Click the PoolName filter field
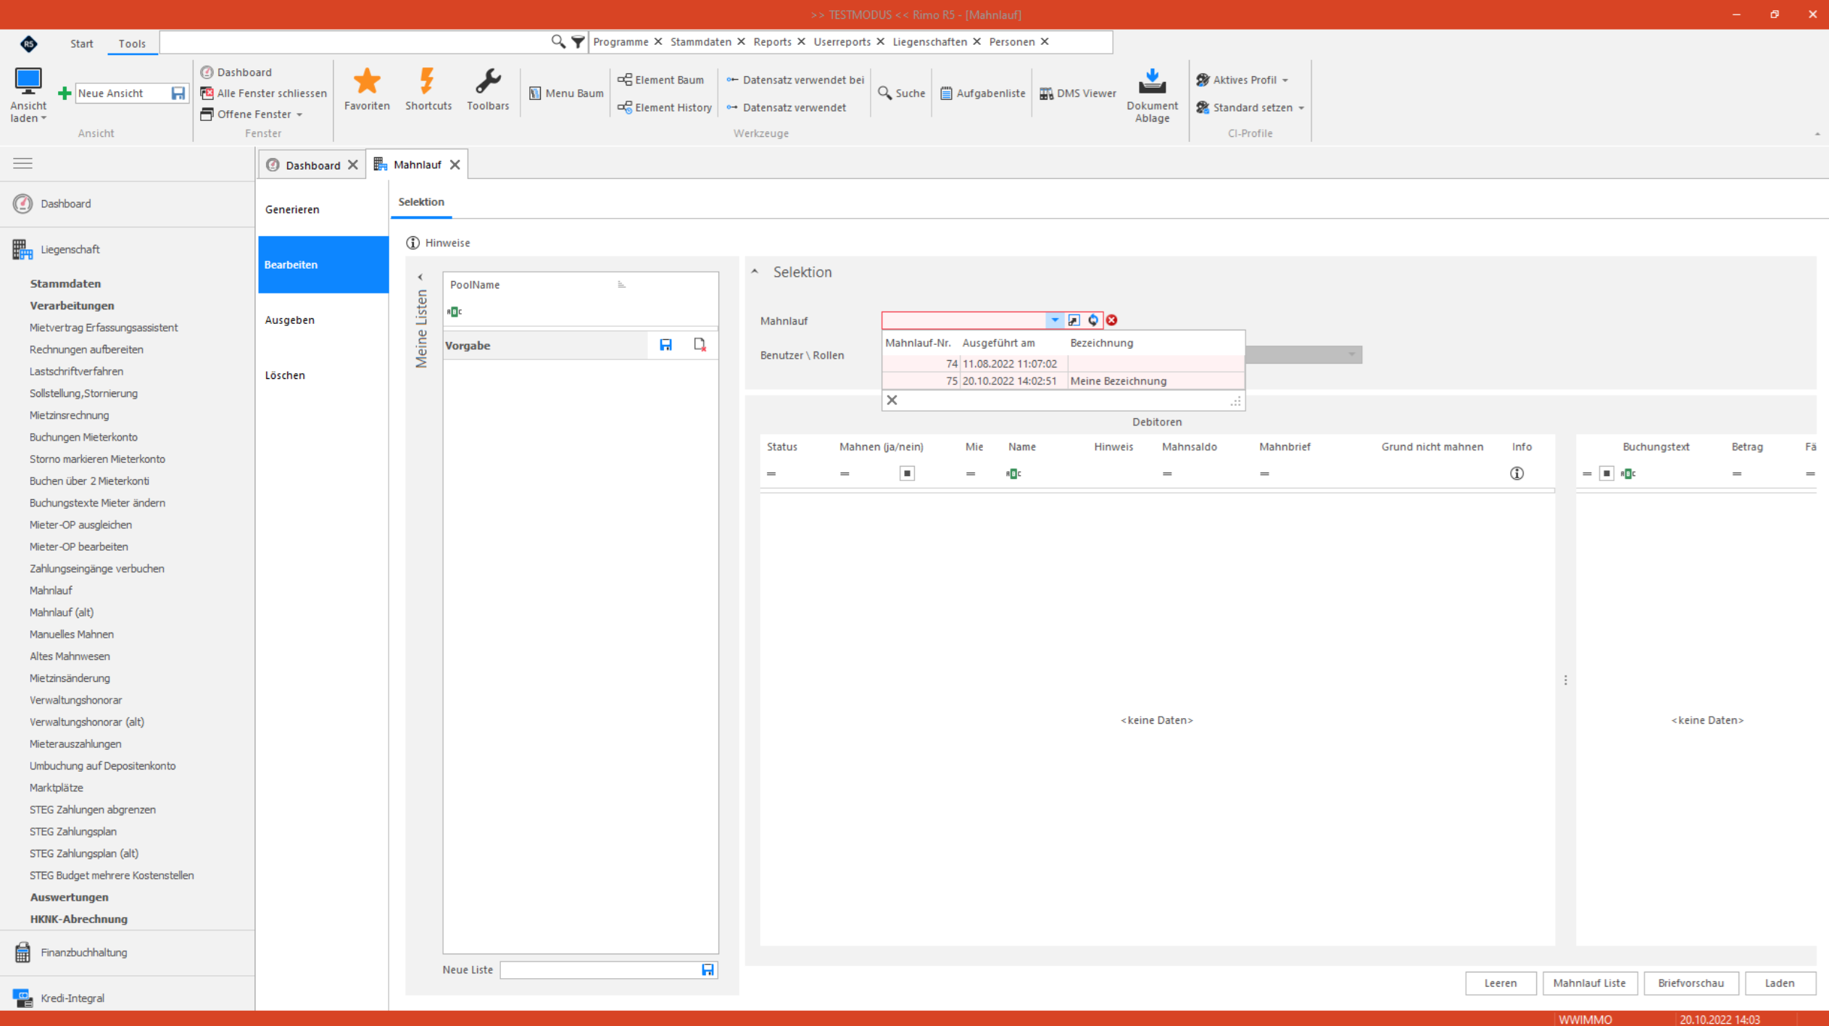The image size is (1829, 1026). (580, 312)
